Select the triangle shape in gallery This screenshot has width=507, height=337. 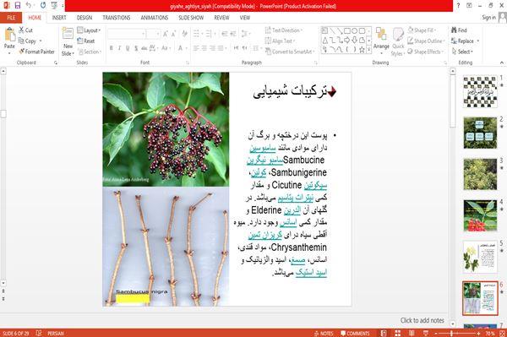click(x=325, y=41)
